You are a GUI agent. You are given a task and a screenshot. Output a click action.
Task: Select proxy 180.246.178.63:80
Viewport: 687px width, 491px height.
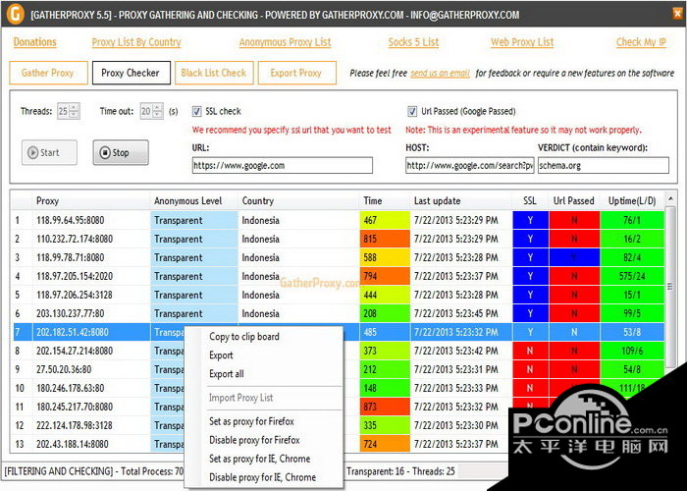coord(70,388)
